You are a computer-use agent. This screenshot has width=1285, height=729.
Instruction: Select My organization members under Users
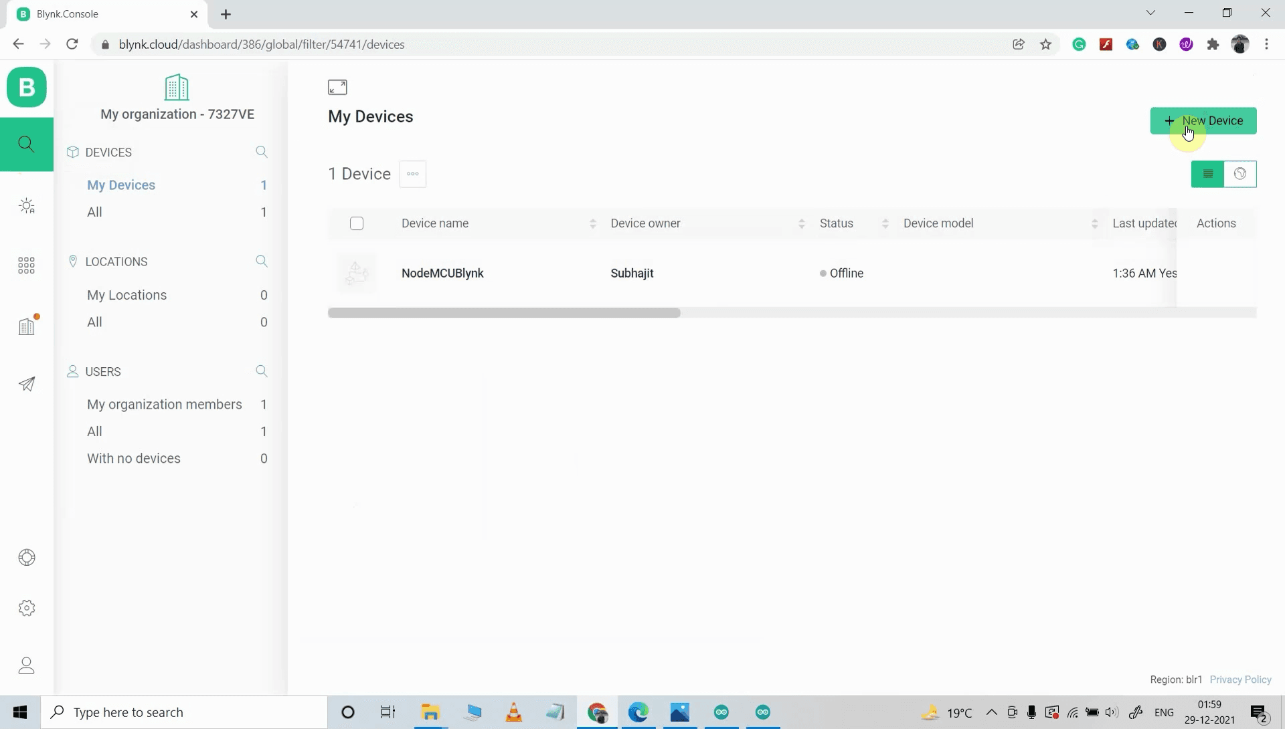(164, 404)
